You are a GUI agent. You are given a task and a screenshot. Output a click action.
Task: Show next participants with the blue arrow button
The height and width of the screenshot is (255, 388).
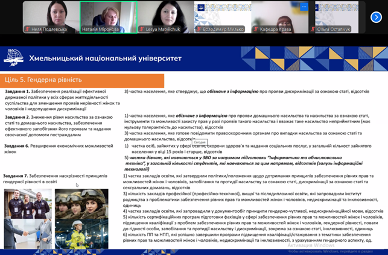click(376, 17)
